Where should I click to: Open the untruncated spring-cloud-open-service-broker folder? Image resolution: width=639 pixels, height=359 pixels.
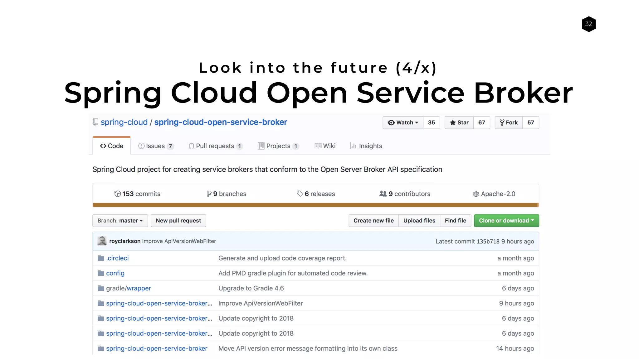pyautogui.click(x=157, y=348)
